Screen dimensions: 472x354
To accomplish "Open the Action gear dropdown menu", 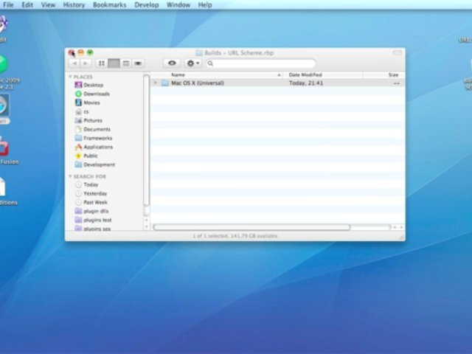I will tap(193, 63).
